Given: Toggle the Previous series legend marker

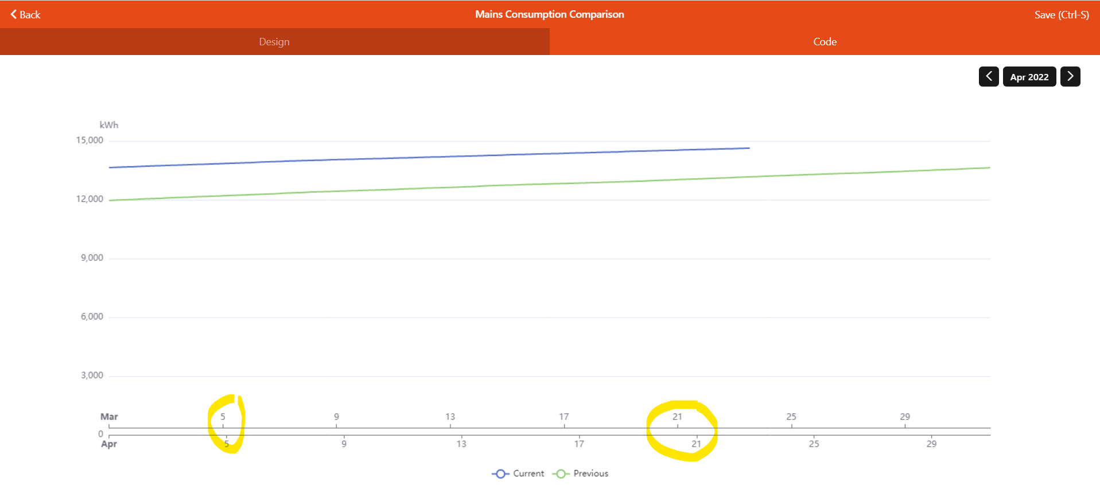Looking at the screenshot, I should [x=561, y=474].
